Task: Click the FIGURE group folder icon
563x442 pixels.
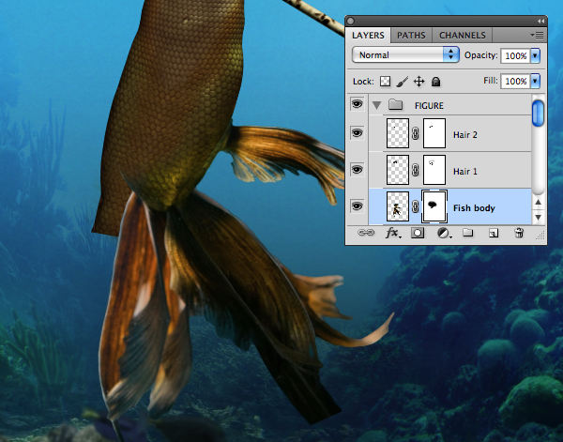Action: [x=395, y=105]
